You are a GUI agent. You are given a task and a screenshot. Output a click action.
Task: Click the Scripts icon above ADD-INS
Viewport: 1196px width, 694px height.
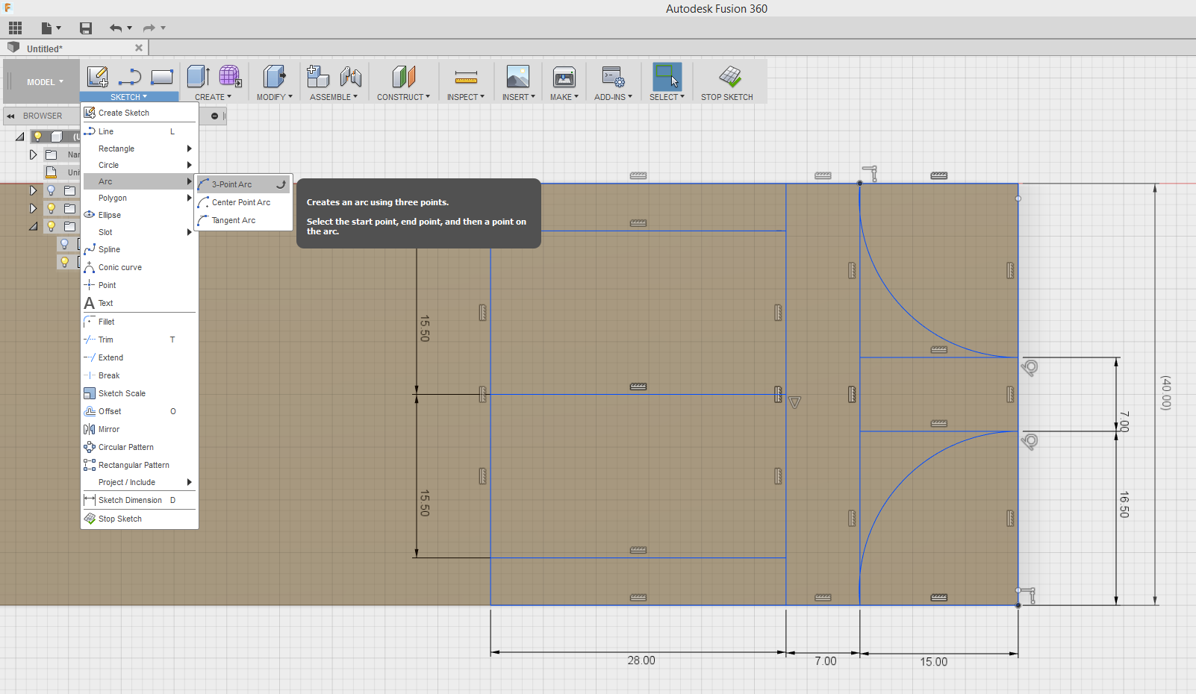[x=613, y=77]
